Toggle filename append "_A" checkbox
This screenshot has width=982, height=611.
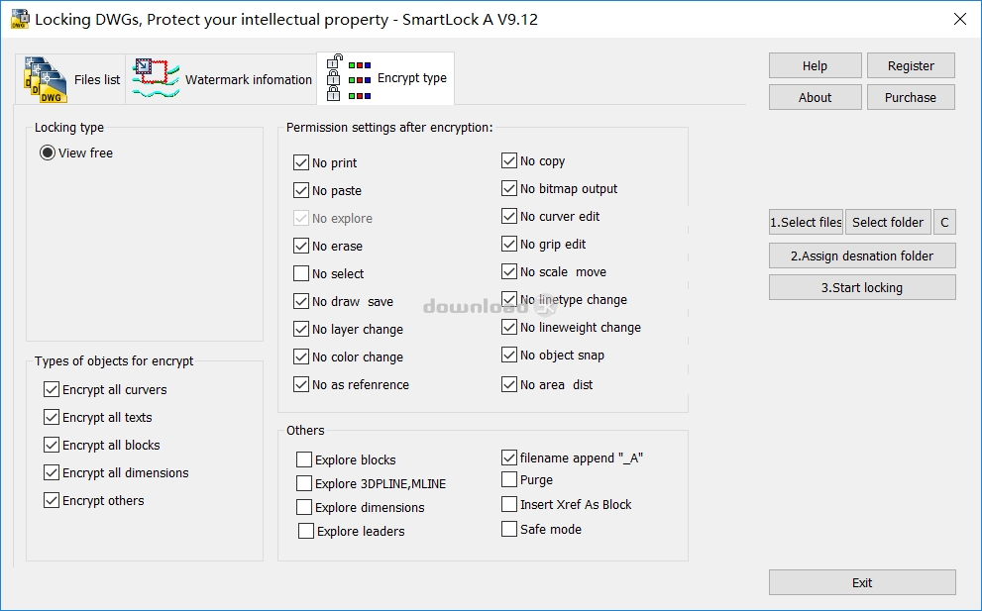point(509,458)
